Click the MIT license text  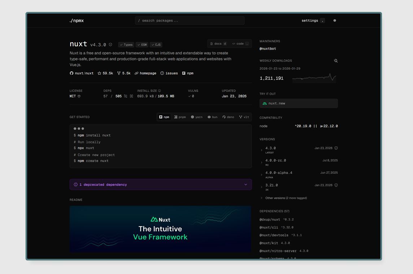tap(73, 96)
